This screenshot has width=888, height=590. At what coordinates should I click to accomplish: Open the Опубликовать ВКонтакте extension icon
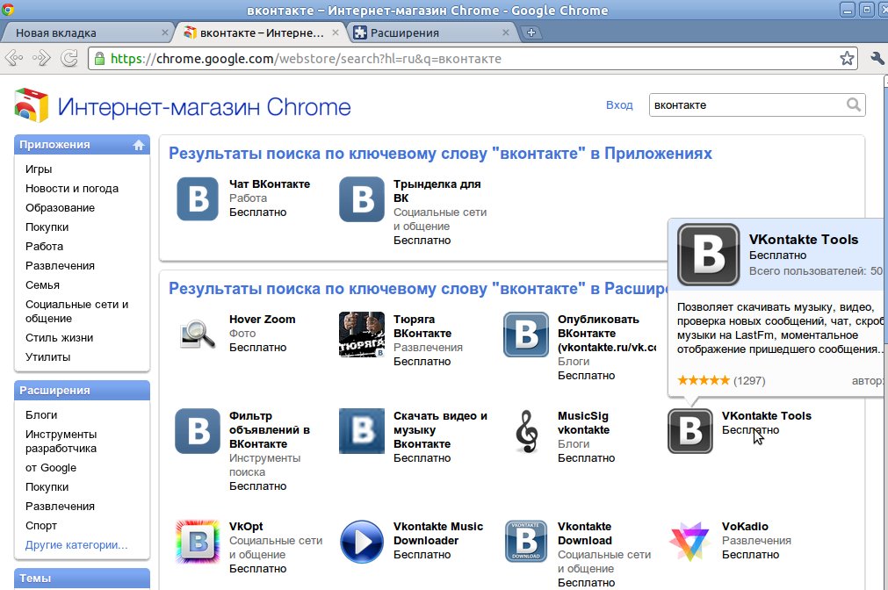point(526,335)
